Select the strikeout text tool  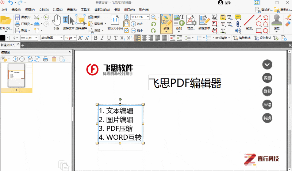(x=223, y=24)
